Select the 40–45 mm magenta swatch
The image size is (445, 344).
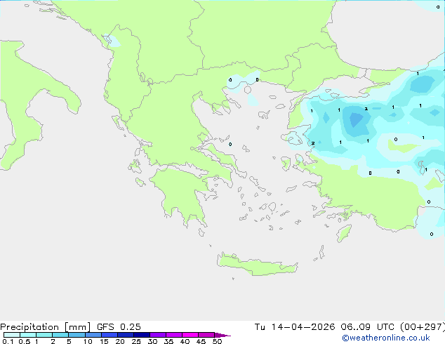click(190, 335)
